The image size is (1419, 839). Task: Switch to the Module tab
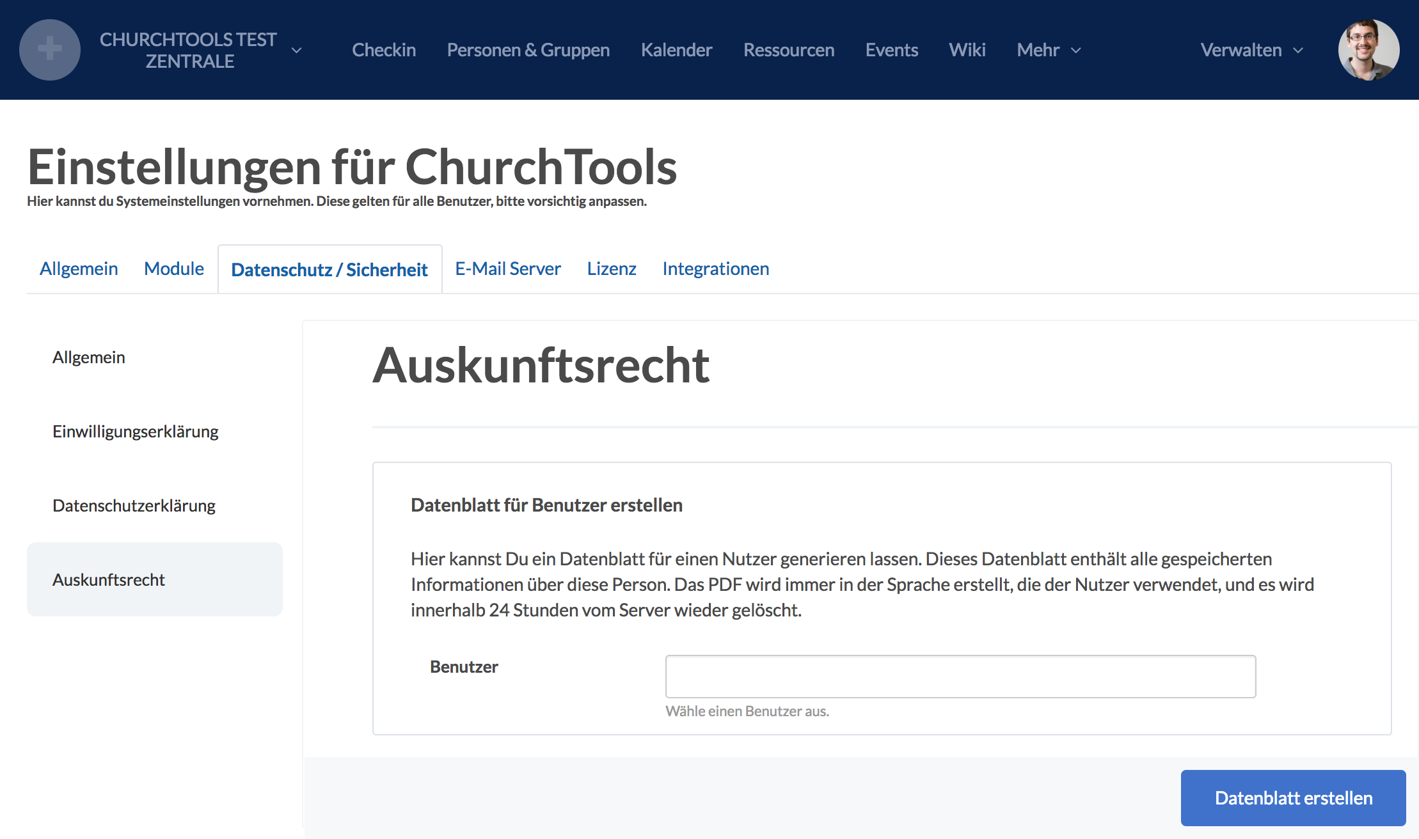point(174,269)
